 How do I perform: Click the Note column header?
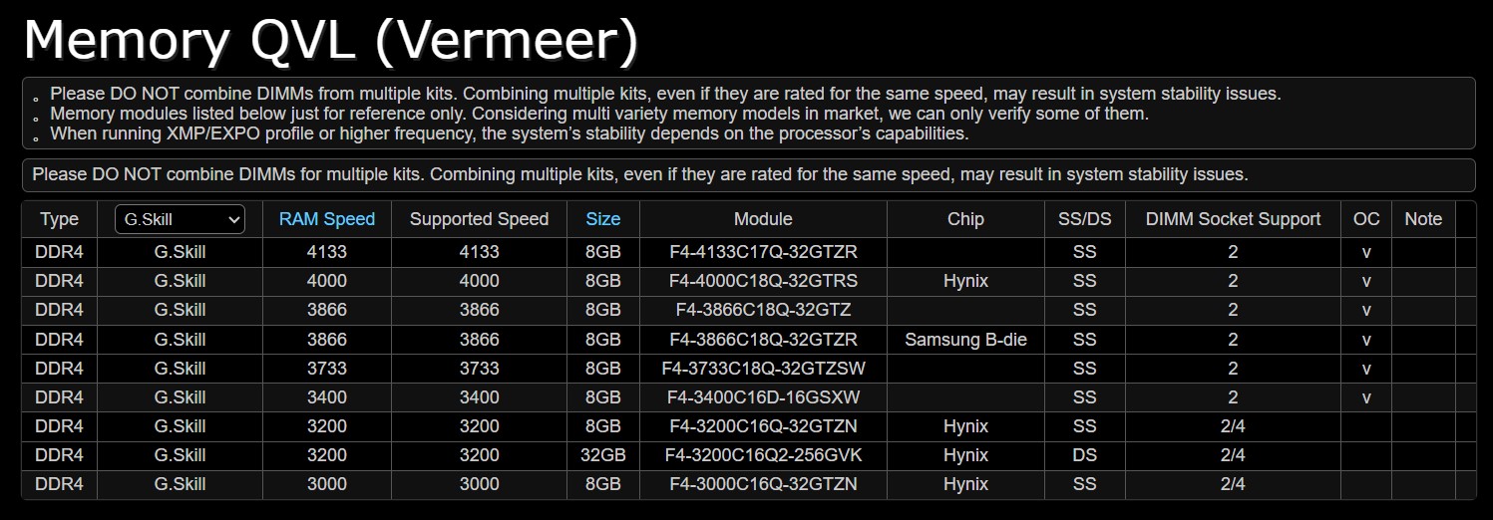pyautogui.click(x=1423, y=219)
